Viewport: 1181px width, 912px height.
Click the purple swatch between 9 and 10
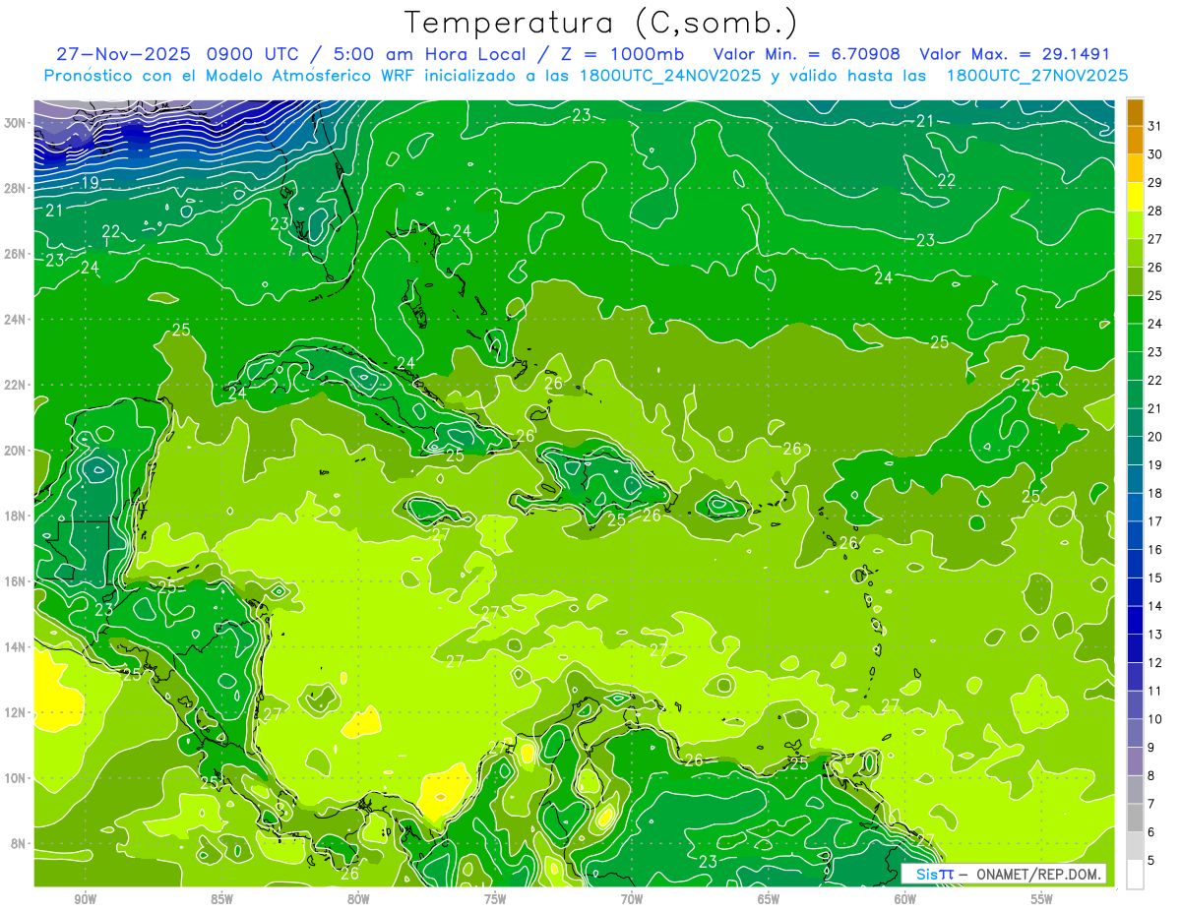(x=1136, y=733)
